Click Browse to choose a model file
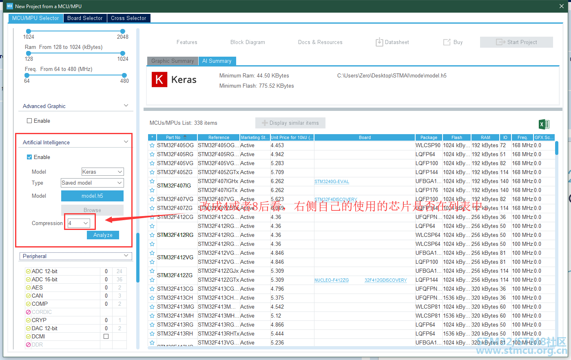 (92, 210)
